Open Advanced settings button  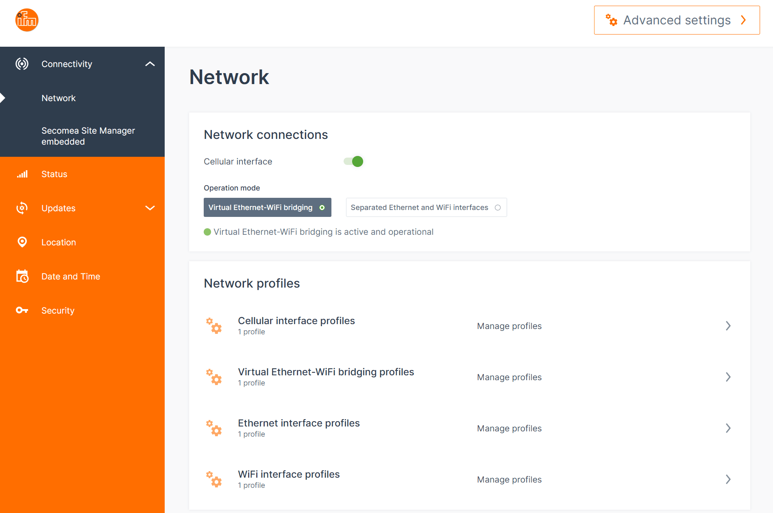[x=677, y=20]
